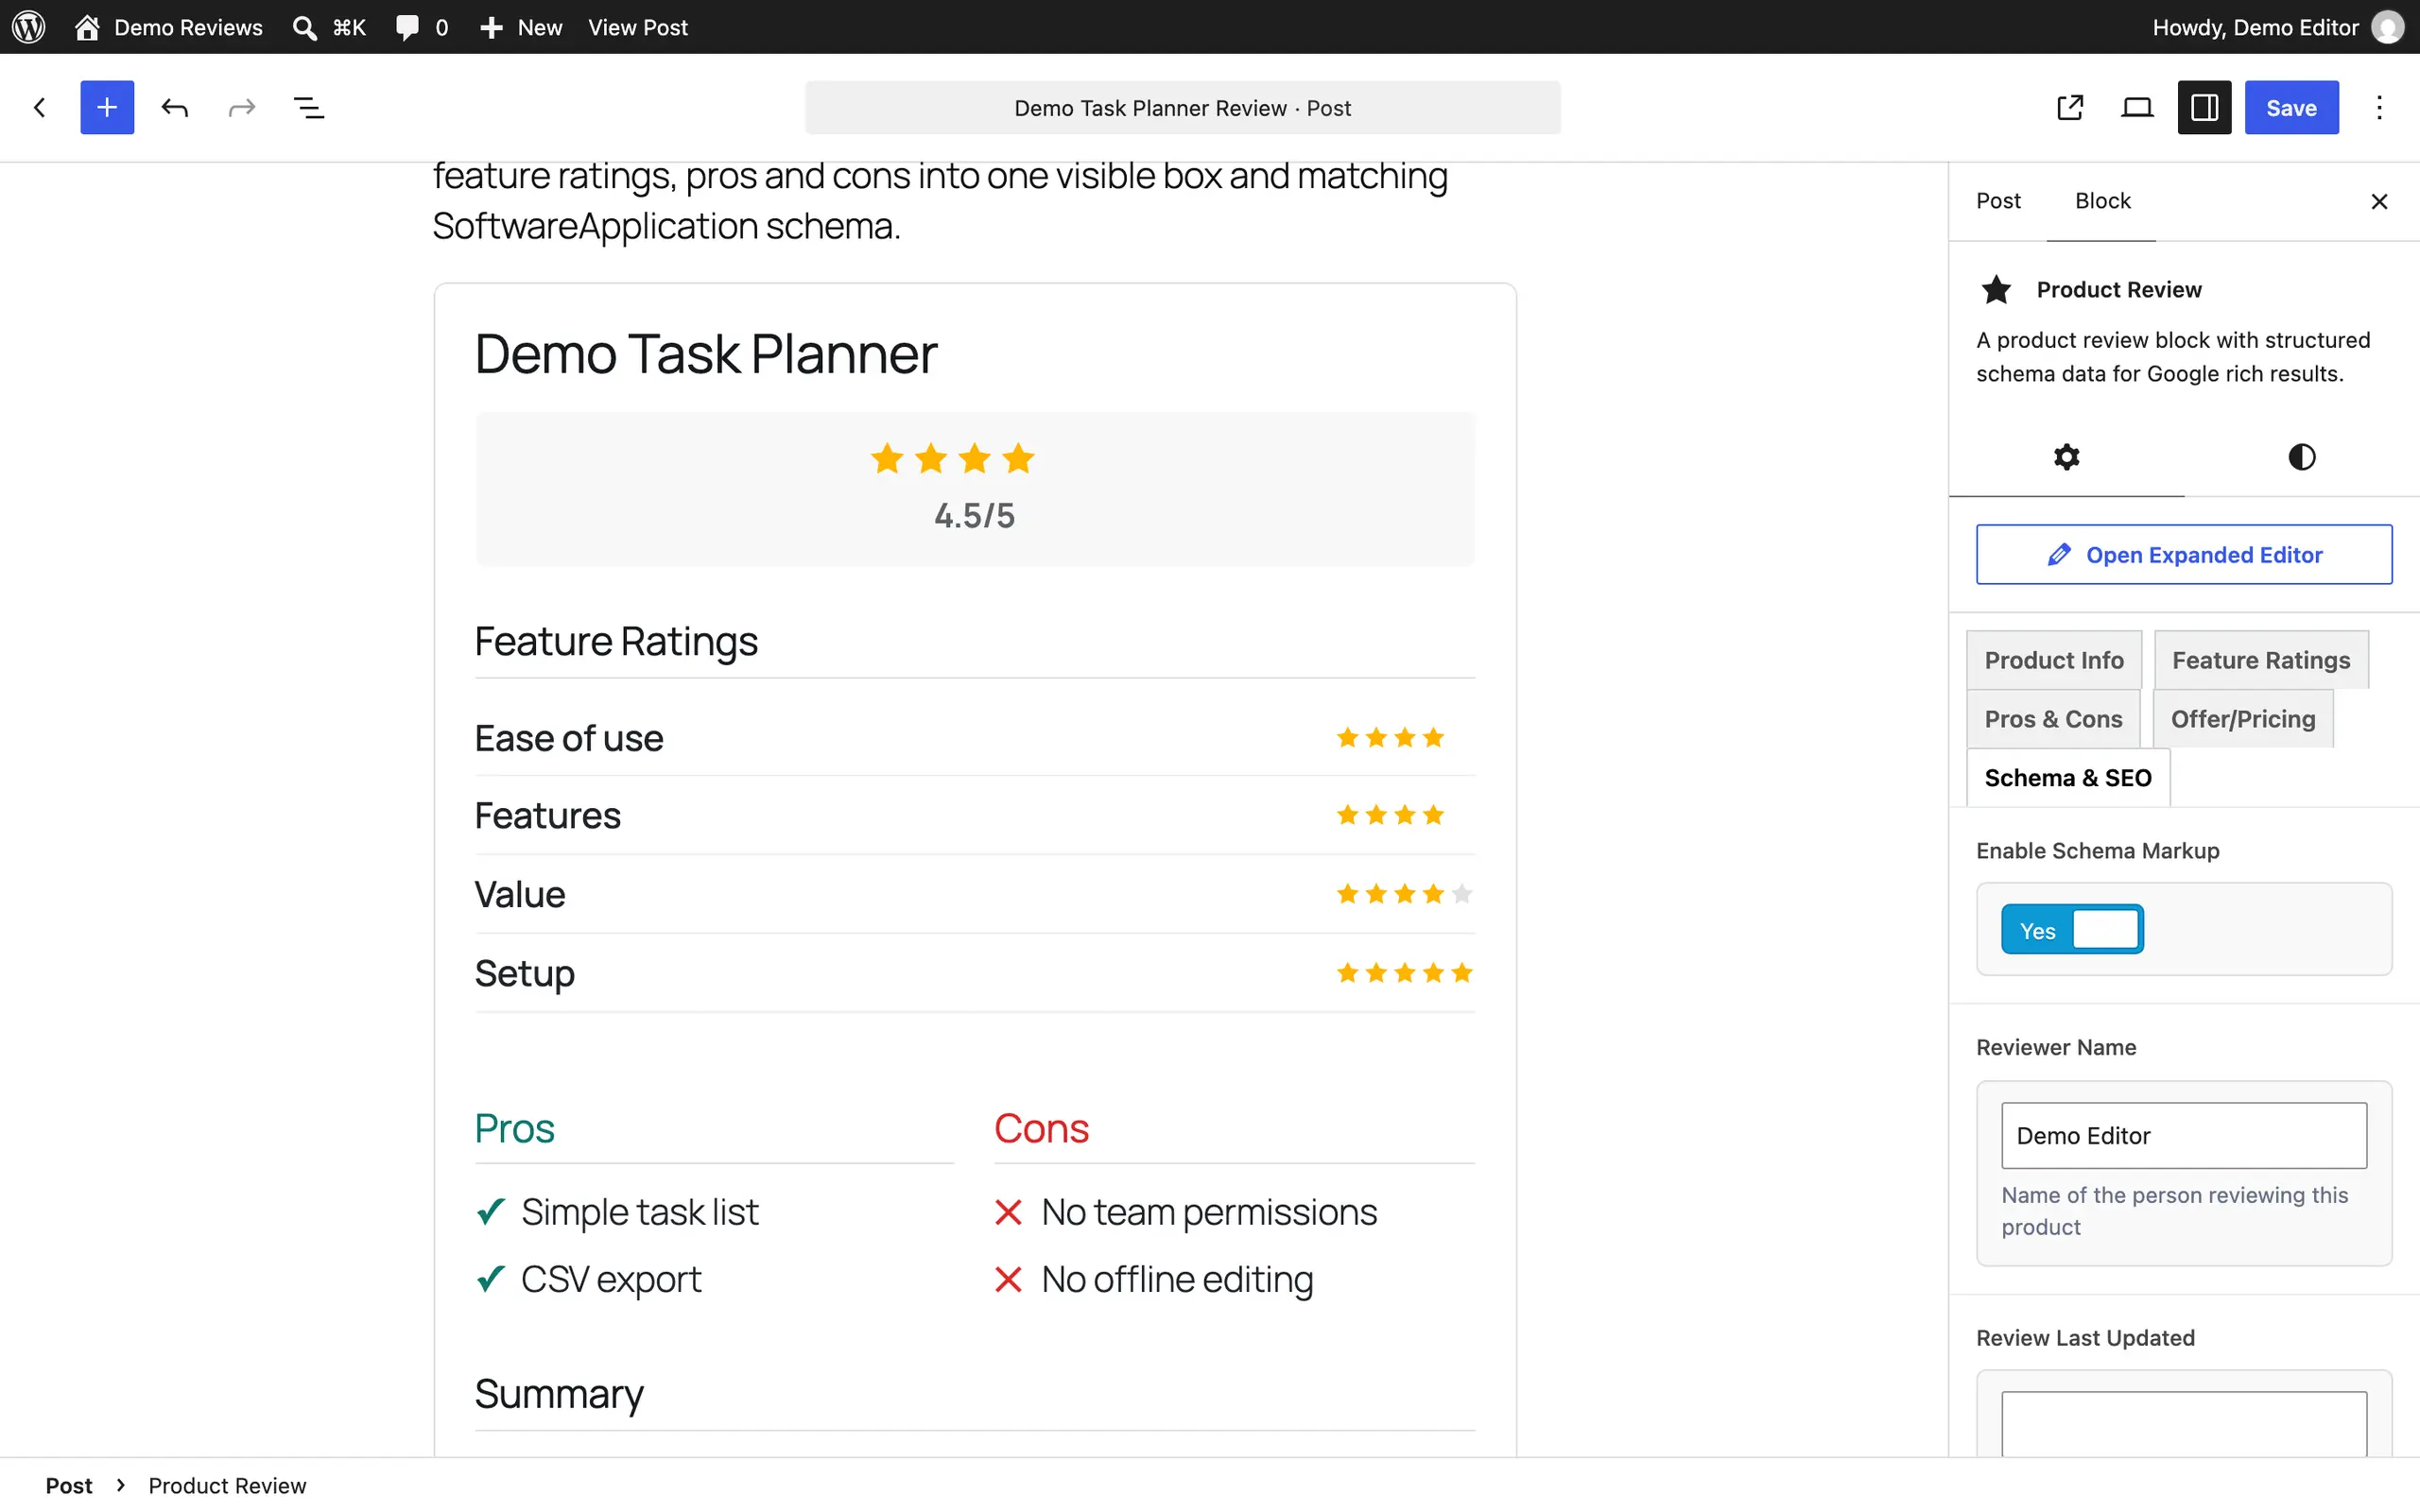This screenshot has height=1512, width=2420.
Task: Redo the last undone change
Action: 242,107
